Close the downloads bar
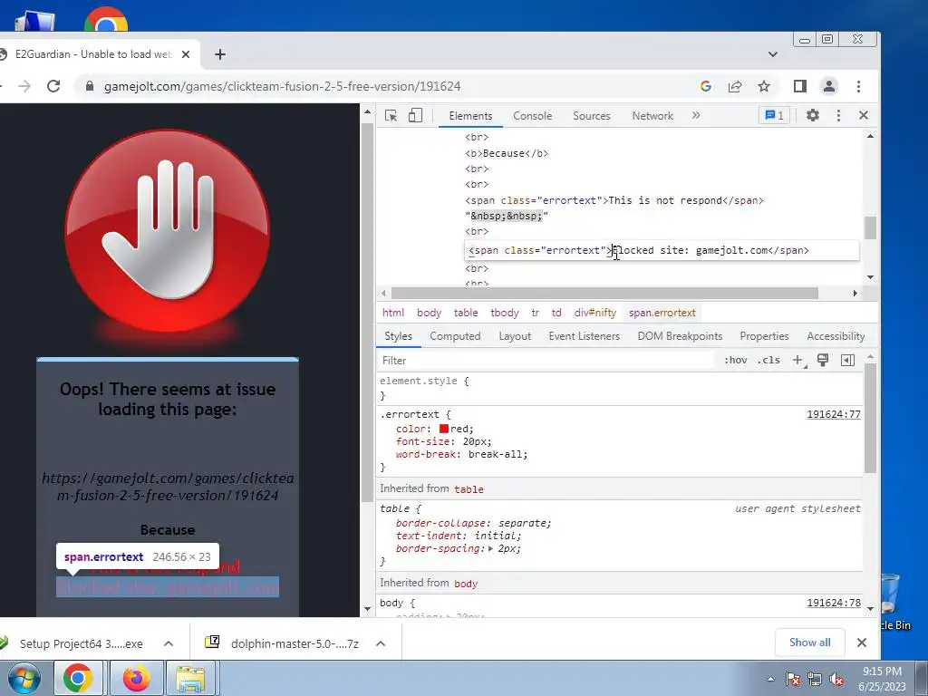 pyautogui.click(x=862, y=643)
